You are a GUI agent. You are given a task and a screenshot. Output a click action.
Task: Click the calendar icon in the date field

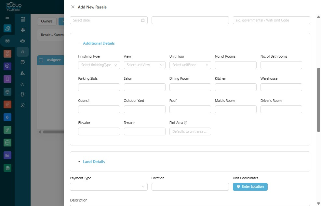click(143, 20)
